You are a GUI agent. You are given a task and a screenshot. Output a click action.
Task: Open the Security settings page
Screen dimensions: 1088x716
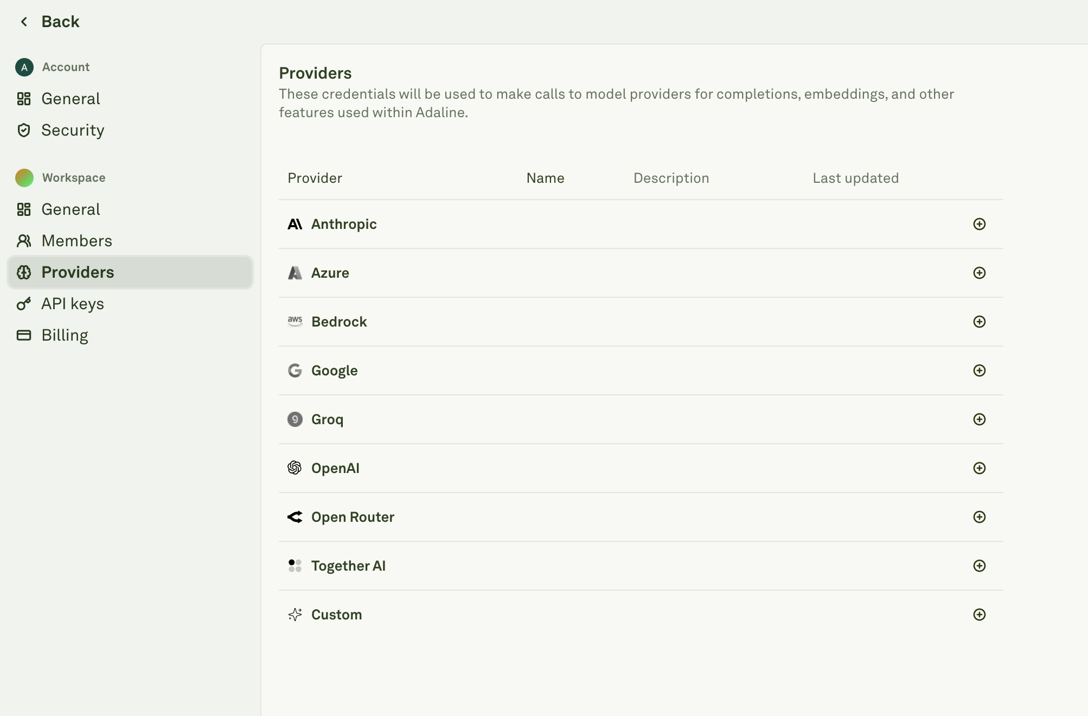click(x=130, y=130)
